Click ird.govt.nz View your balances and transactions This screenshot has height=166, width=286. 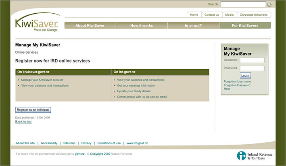point(141,80)
